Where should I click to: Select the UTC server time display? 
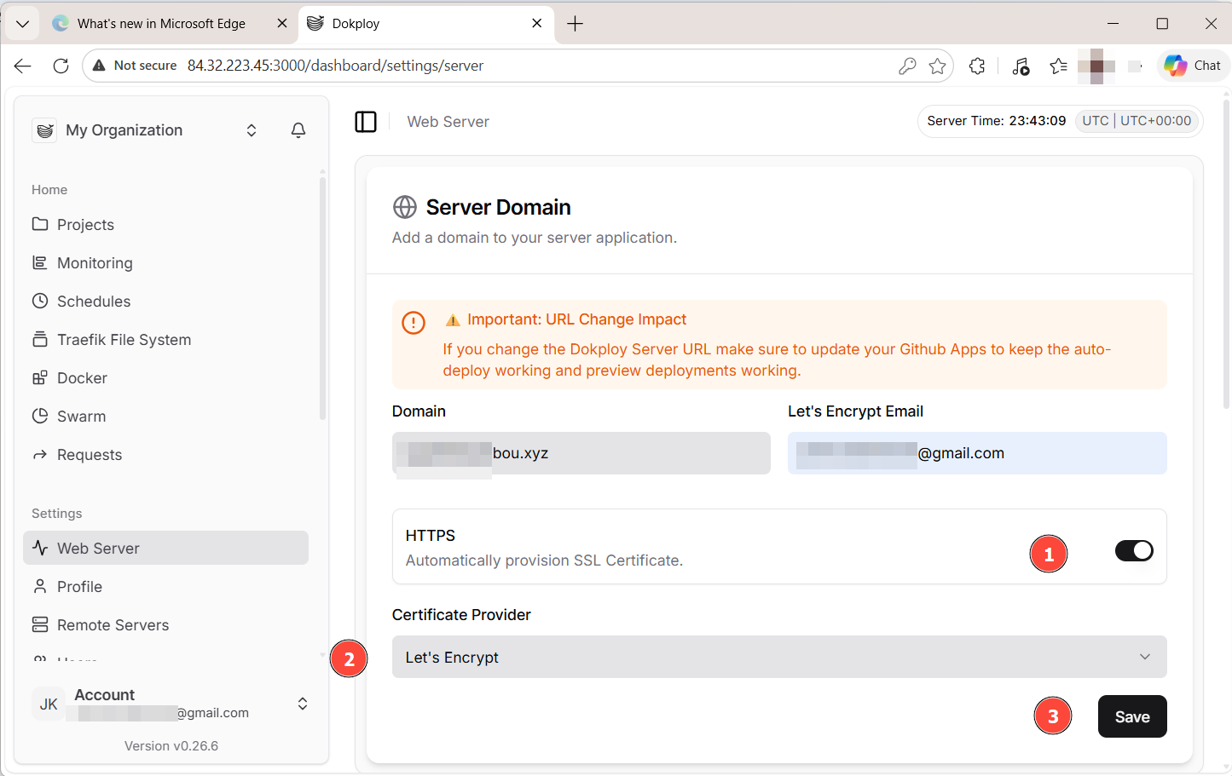(x=1095, y=121)
